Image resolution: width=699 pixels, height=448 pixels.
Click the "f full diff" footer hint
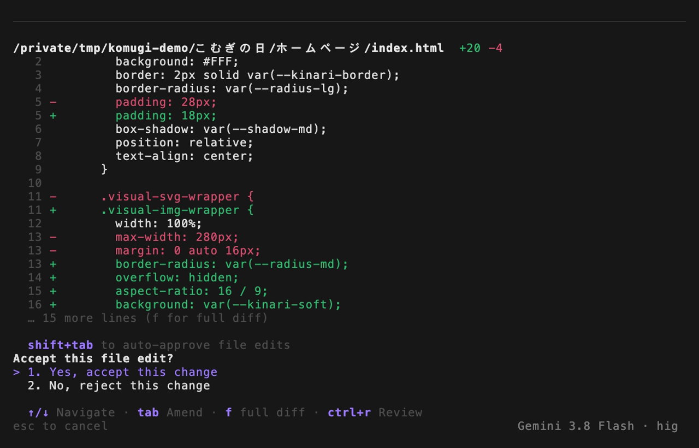(265, 412)
